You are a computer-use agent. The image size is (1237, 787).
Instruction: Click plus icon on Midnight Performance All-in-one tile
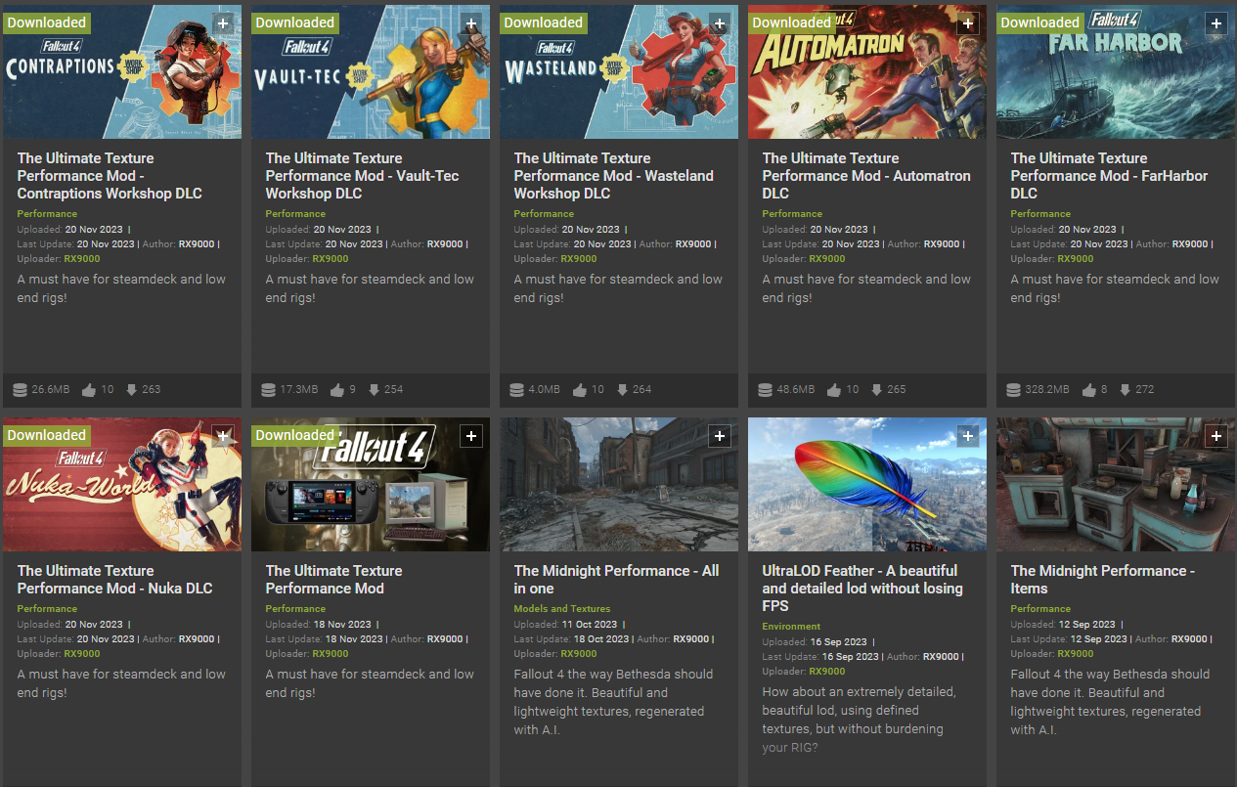(x=720, y=436)
